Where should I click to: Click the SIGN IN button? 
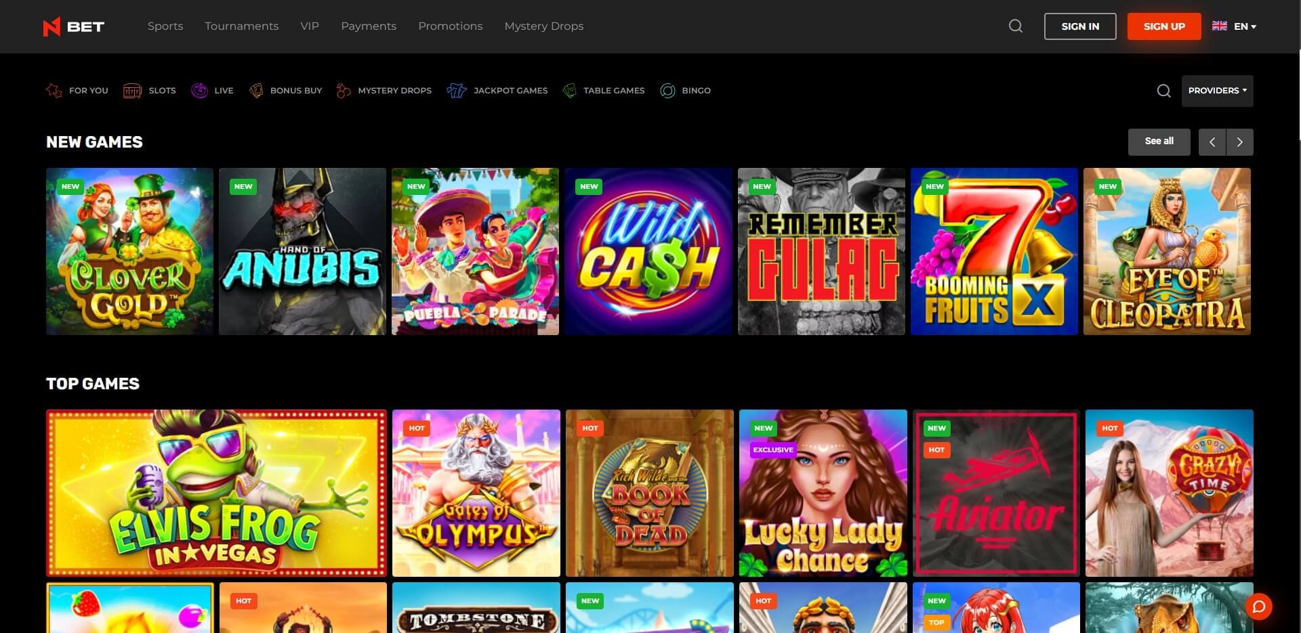pos(1080,26)
